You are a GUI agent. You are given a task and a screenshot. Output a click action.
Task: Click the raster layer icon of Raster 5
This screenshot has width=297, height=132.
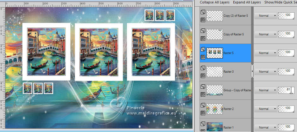(203, 49)
